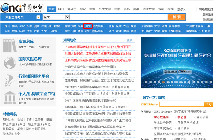Screen dimensions: 213x140
Task: Click 更多... beside 知网动态
Action: 130,40
